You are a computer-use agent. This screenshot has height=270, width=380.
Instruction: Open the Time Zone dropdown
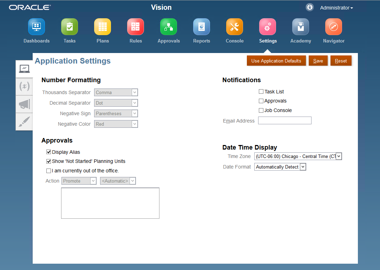[298, 156]
